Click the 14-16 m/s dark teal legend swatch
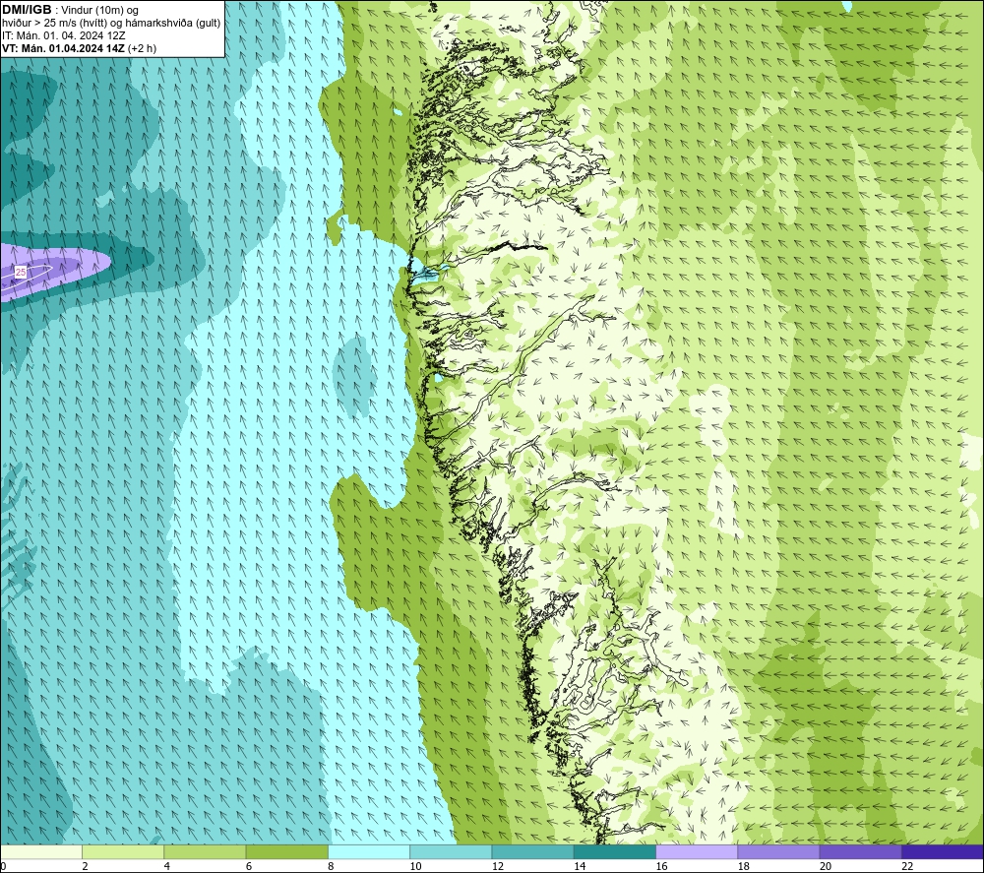The width and height of the screenshot is (984, 873). click(x=615, y=851)
